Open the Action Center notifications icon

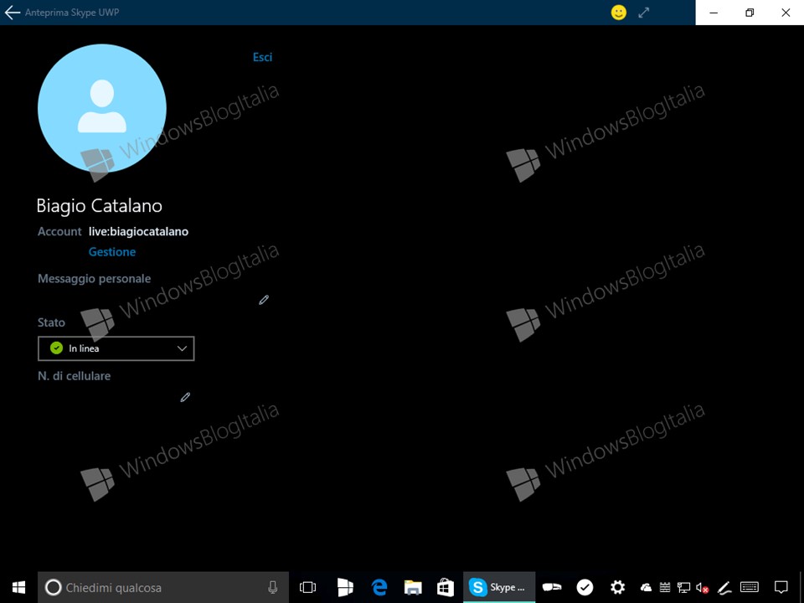pyautogui.click(x=781, y=587)
